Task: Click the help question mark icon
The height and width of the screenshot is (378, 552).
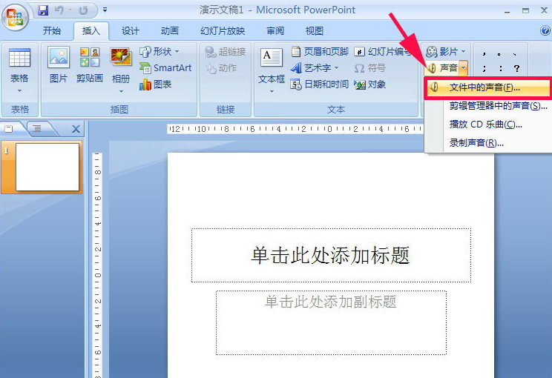Action: (545, 31)
